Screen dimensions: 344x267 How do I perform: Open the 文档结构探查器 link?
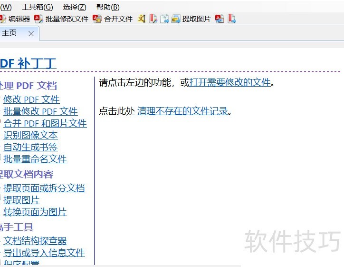35,241
